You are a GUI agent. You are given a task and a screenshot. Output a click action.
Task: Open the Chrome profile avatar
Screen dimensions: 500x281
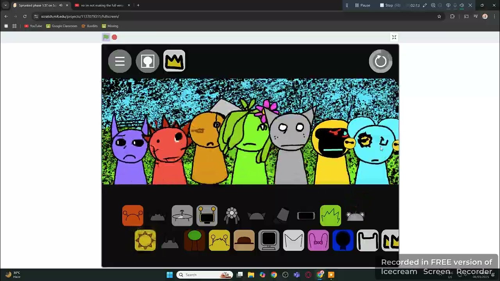pos(485,16)
